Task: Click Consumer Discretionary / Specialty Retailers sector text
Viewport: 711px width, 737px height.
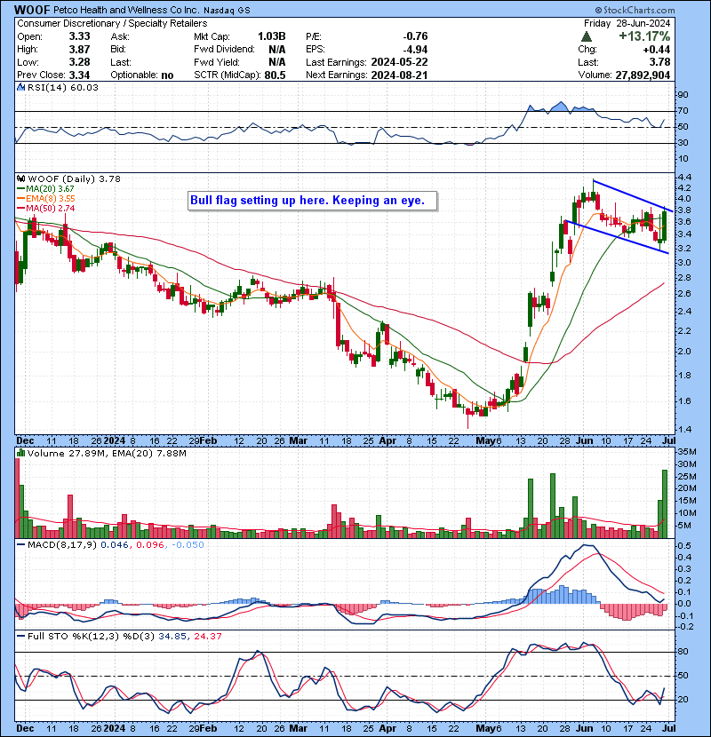Action: coord(112,23)
